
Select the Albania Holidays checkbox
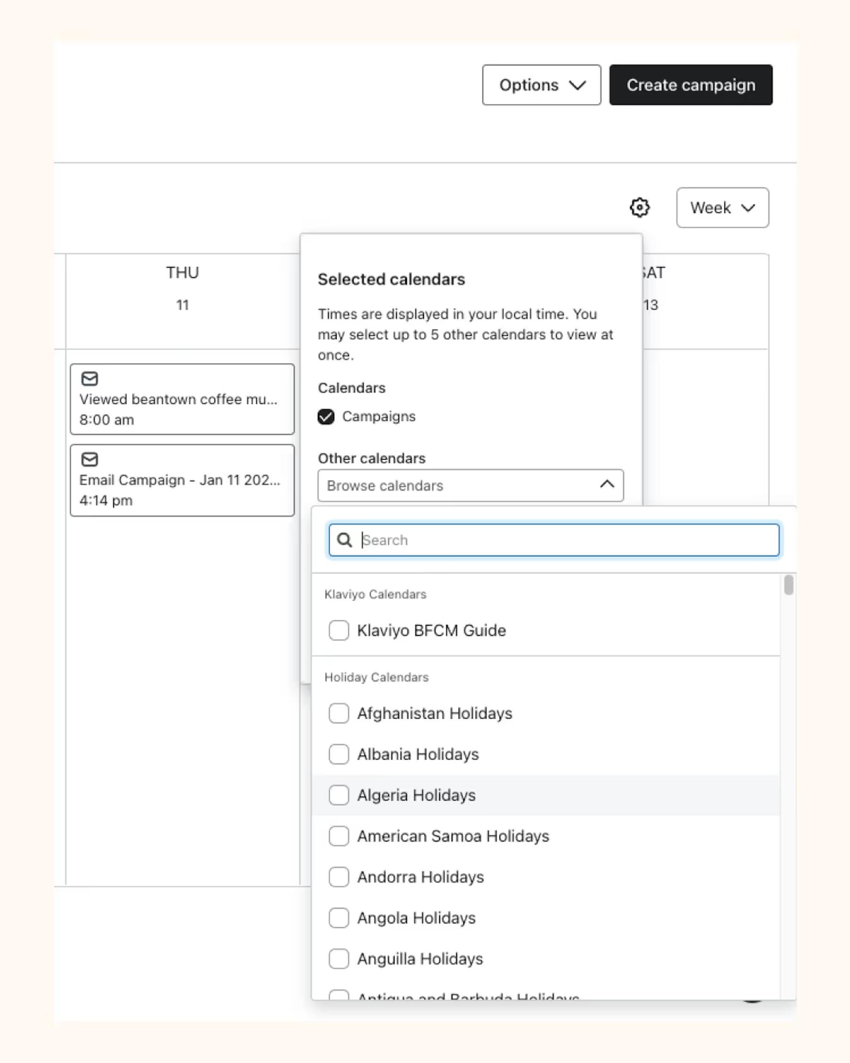339,754
